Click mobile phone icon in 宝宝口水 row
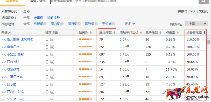211x102 pixels. click(x=47, y=47)
